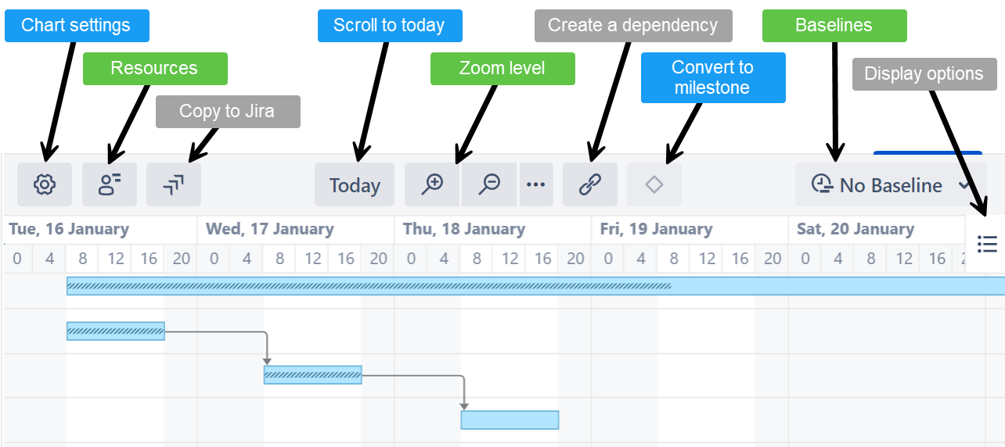Select the first task bar on Tuesday
1005x447 pixels.
(116, 331)
